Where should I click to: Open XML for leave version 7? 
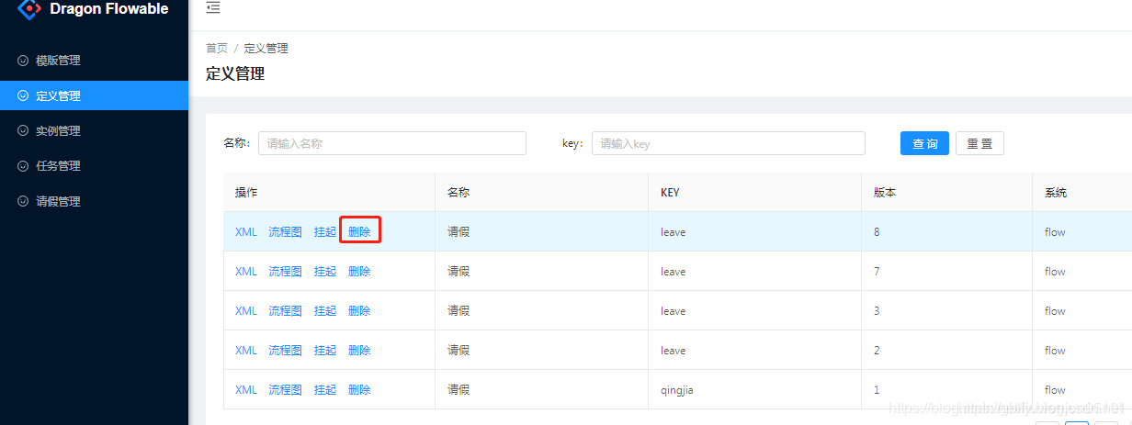coord(246,271)
